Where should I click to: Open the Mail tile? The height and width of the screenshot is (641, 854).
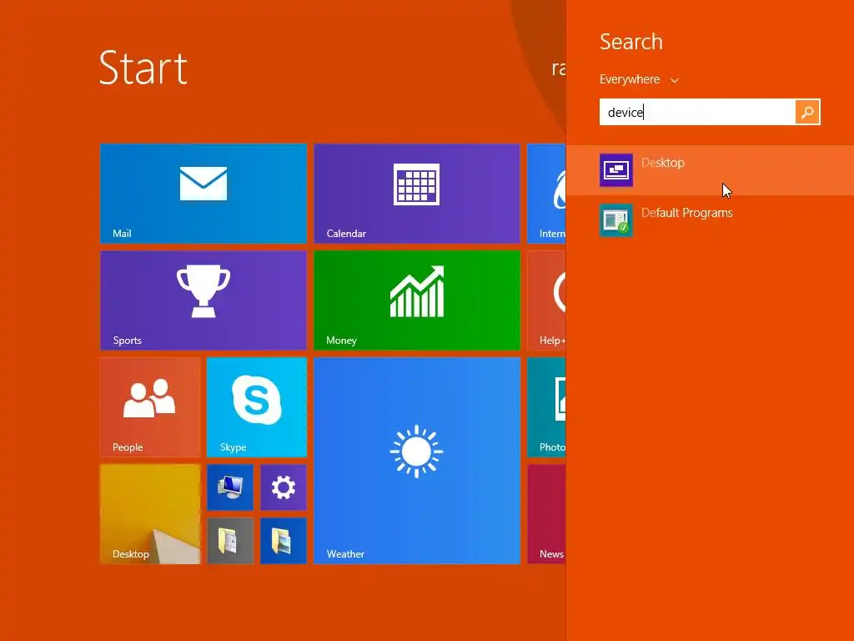coord(203,194)
